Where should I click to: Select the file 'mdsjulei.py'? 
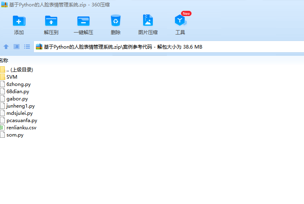pyautogui.click(x=19, y=113)
